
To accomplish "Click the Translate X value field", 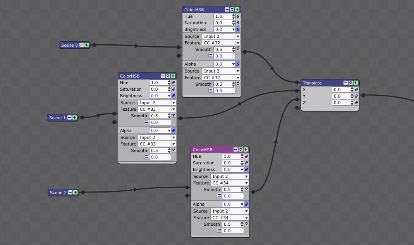I will click(341, 90).
